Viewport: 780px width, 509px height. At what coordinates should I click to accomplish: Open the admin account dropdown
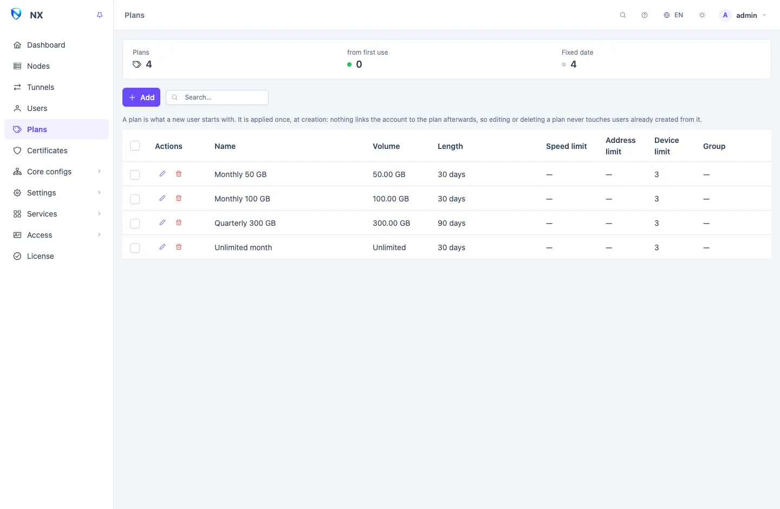743,15
